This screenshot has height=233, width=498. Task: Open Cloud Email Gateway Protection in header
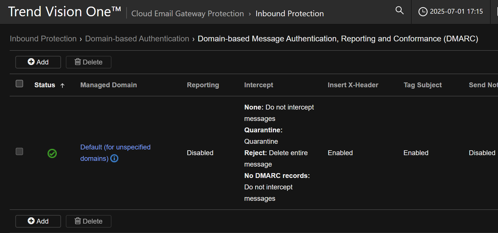(x=188, y=14)
